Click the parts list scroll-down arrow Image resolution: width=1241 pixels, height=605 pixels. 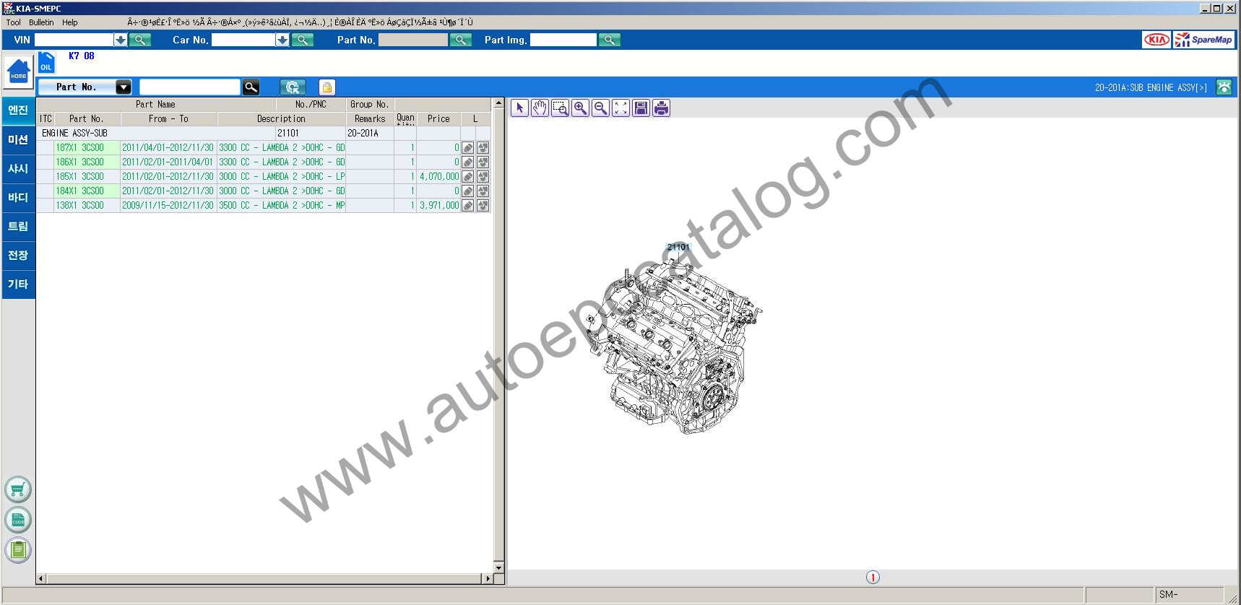coord(498,567)
